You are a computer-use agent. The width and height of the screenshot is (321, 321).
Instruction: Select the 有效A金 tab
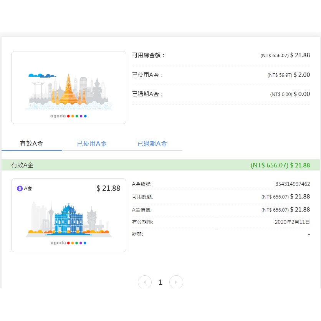(x=31, y=144)
